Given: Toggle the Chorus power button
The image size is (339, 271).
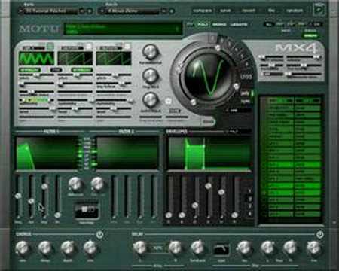Looking at the screenshot, I should pyautogui.click(x=99, y=235).
